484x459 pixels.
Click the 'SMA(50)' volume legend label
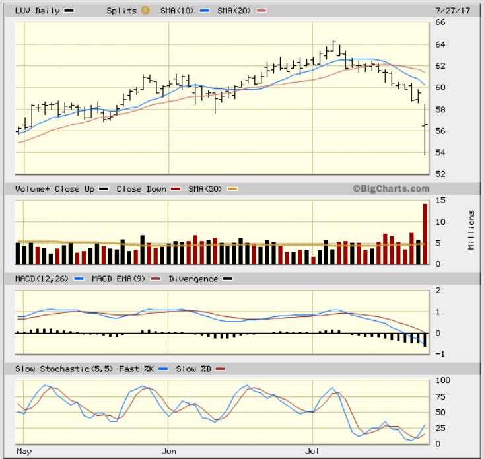205,189
